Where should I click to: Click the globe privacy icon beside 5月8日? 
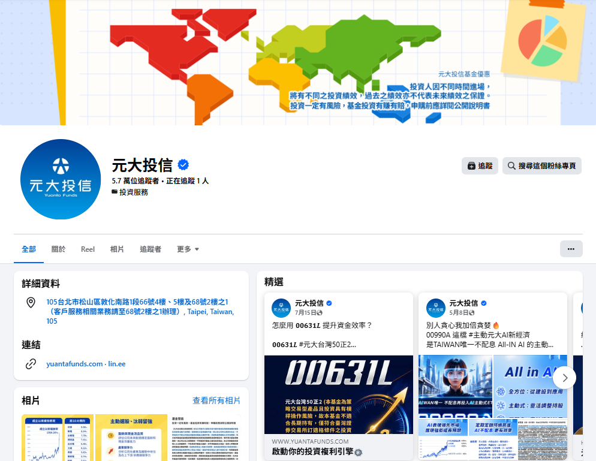click(471, 313)
